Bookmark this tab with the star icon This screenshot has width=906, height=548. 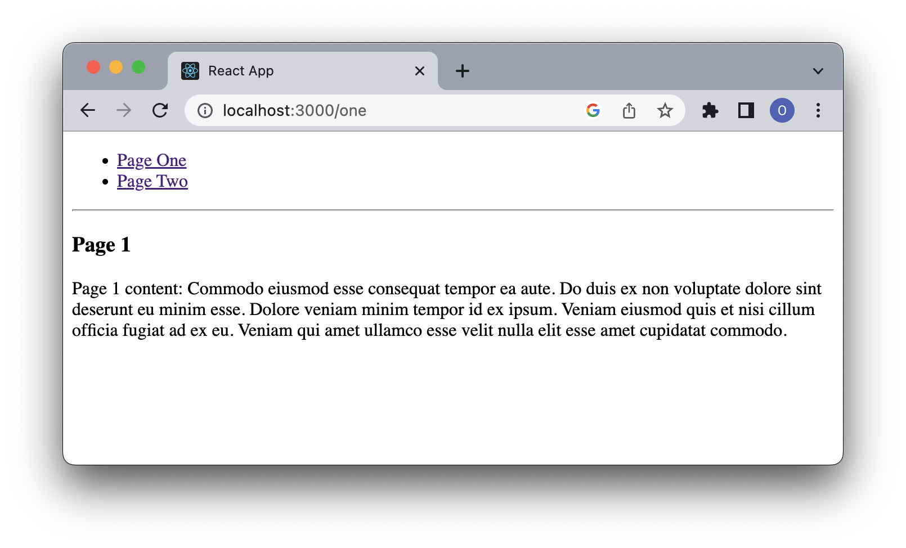pyautogui.click(x=665, y=111)
